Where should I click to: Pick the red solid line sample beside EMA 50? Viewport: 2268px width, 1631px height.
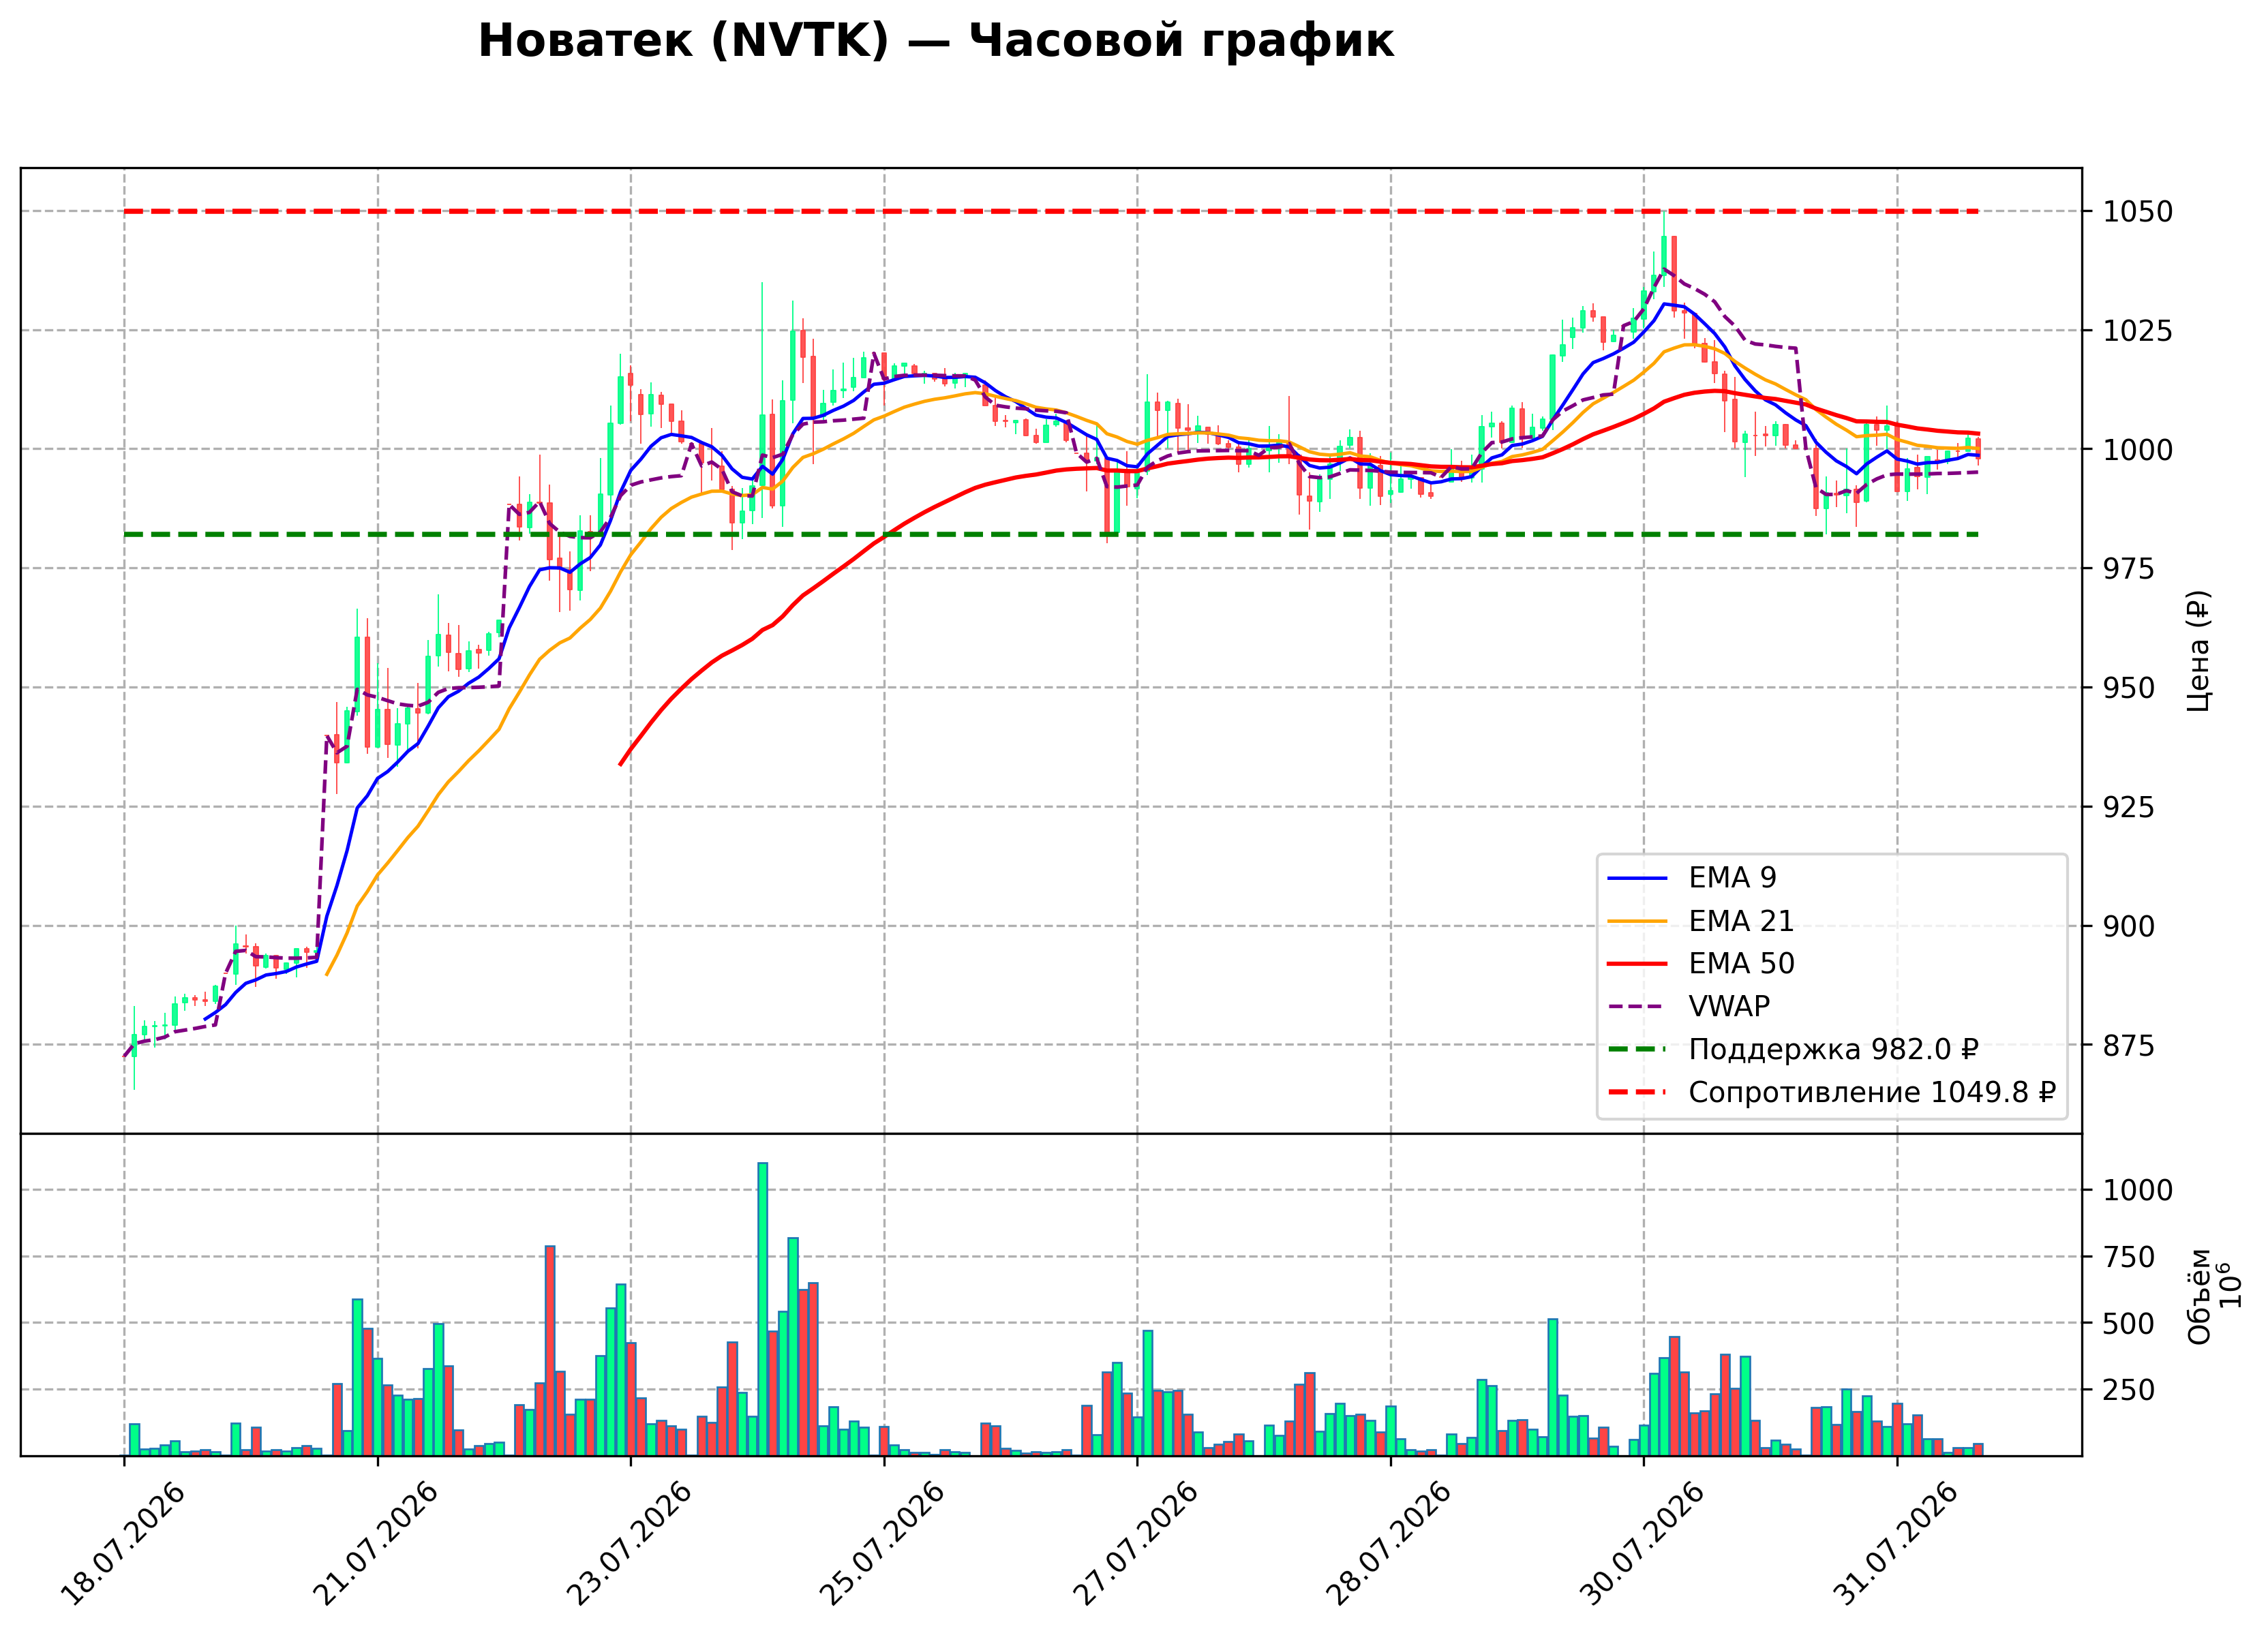pyautogui.click(x=1637, y=965)
